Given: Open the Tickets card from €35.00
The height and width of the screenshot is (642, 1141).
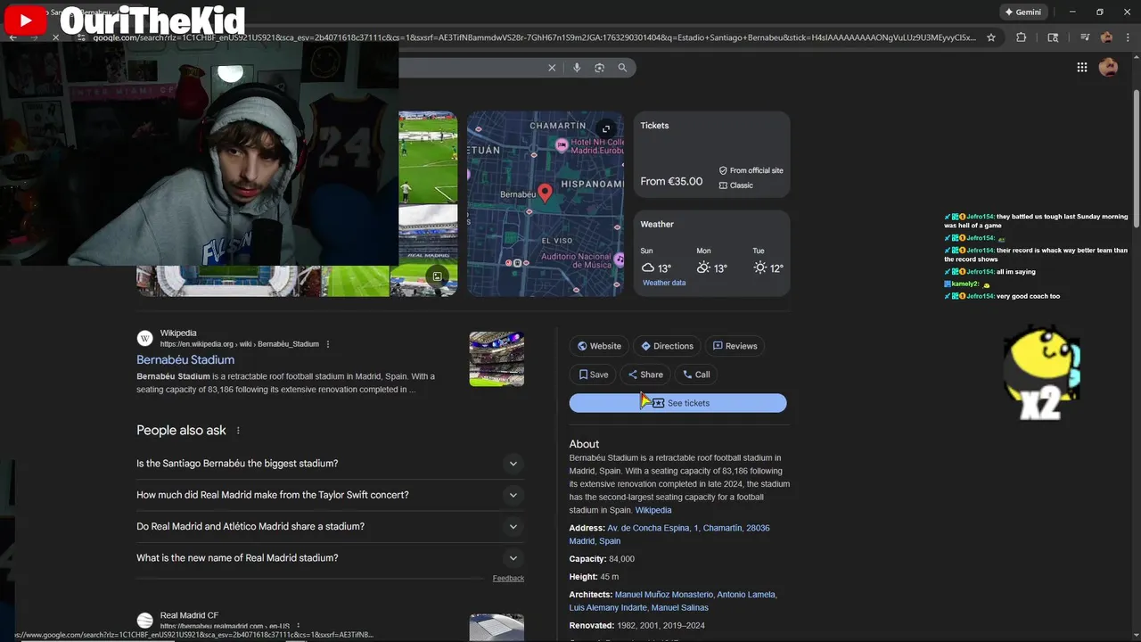Looking at the screenshot, I should coord(711,154).
